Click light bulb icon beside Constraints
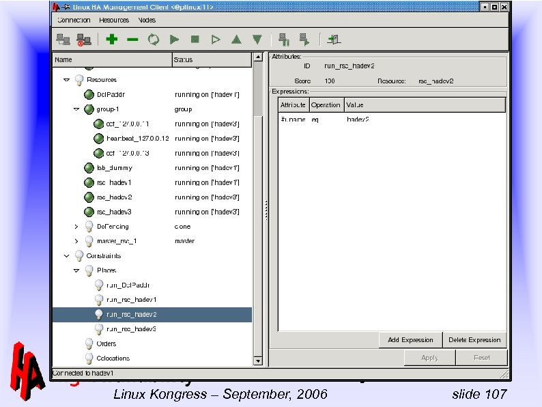 tap(79, 256)
